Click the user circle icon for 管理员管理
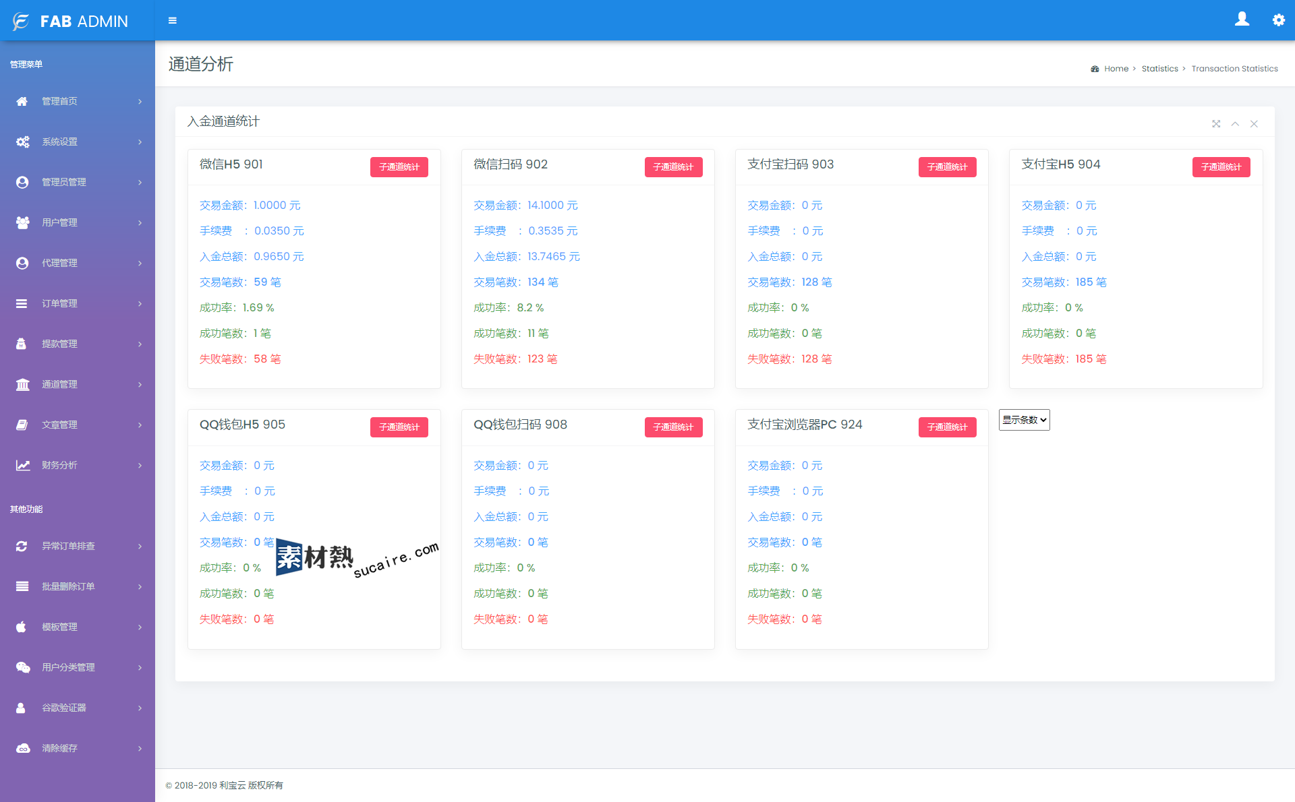The width and height of the screenshot is (1295, 802). (22, 182)
